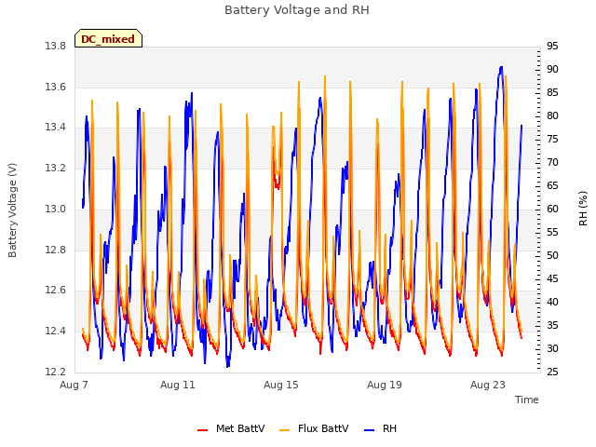596x447 pixels.
Task: Click the 95 RH tick label
Action: (552, 47)
